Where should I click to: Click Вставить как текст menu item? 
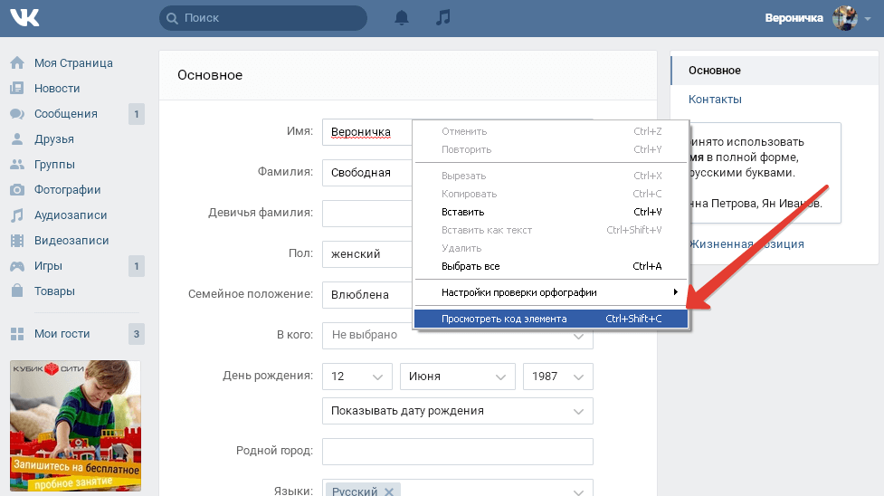coord(551,230)
